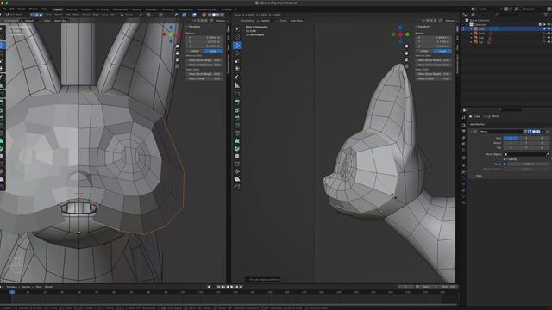Expand the Data section below Mirror modifier
This screenshot has height=310, width=552.
pos(478,176)
